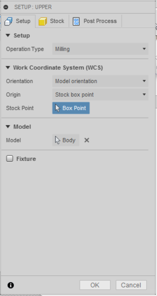Open the Orientation dropdown
157x296 pixels.
pyautogui.click(x=100, y=81)
